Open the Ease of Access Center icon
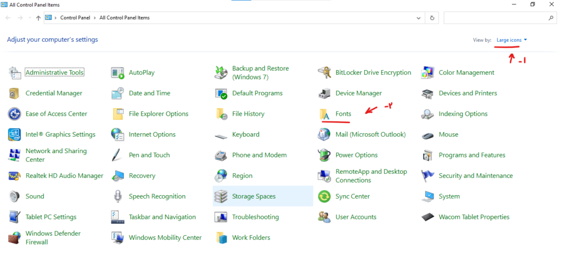This screenshot has height=260, width=562. point(15,114)
